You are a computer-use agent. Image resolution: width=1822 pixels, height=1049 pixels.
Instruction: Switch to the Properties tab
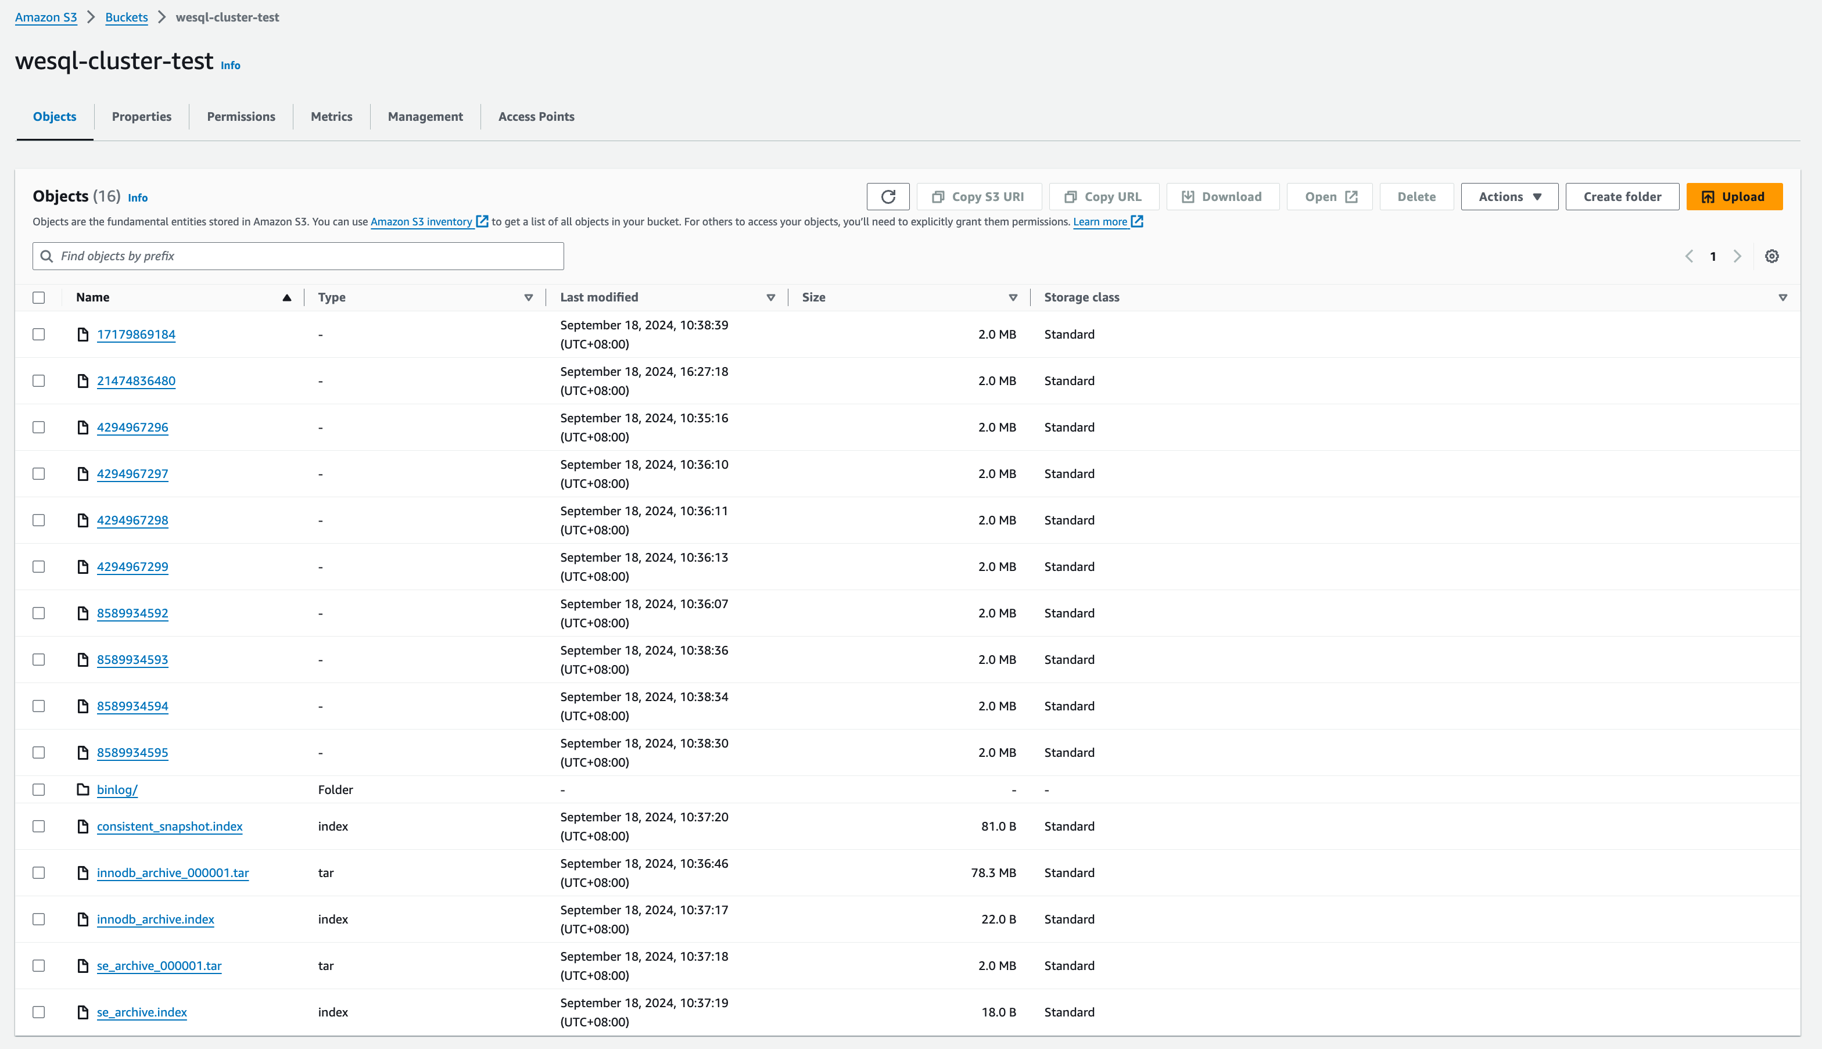coord(141,117)
